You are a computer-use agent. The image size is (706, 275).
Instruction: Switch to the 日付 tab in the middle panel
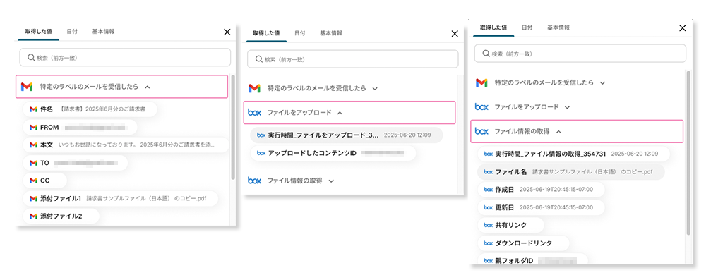300,33
